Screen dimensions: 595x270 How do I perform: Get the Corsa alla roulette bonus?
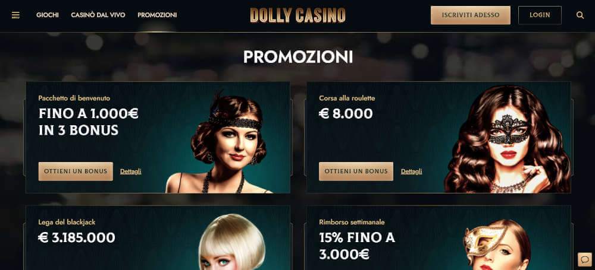tap(356, 171)
